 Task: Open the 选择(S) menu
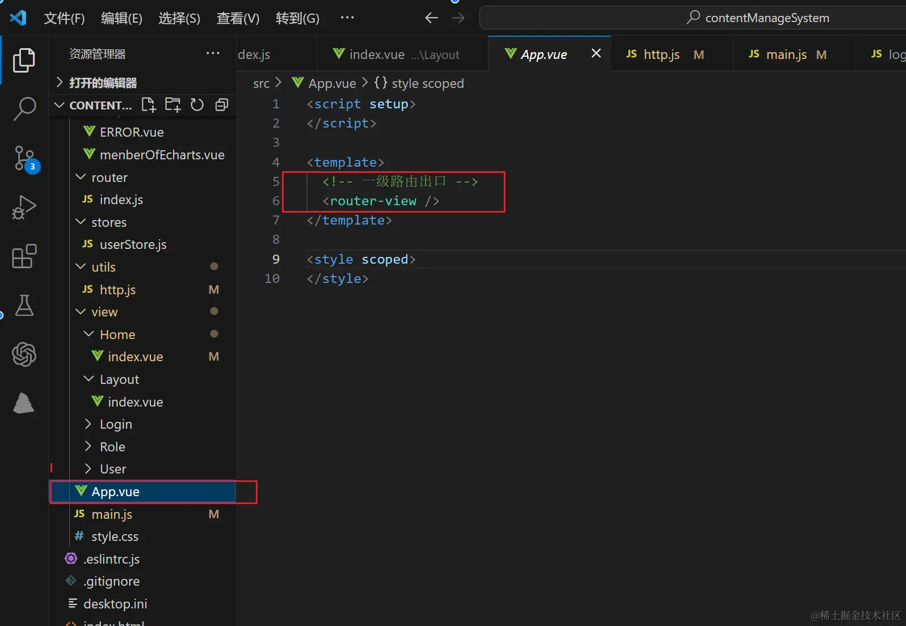[179, 18]
